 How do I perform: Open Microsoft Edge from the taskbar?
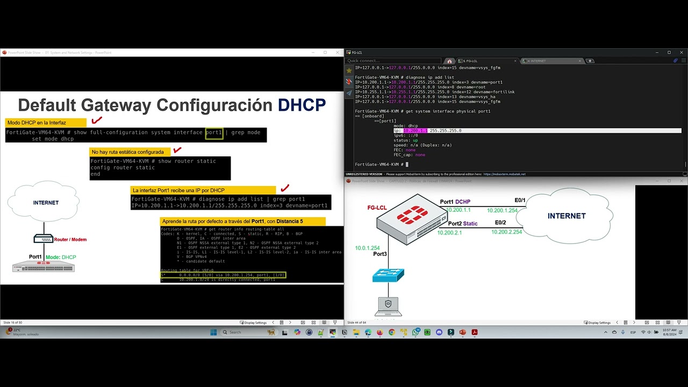coord(368,332)
